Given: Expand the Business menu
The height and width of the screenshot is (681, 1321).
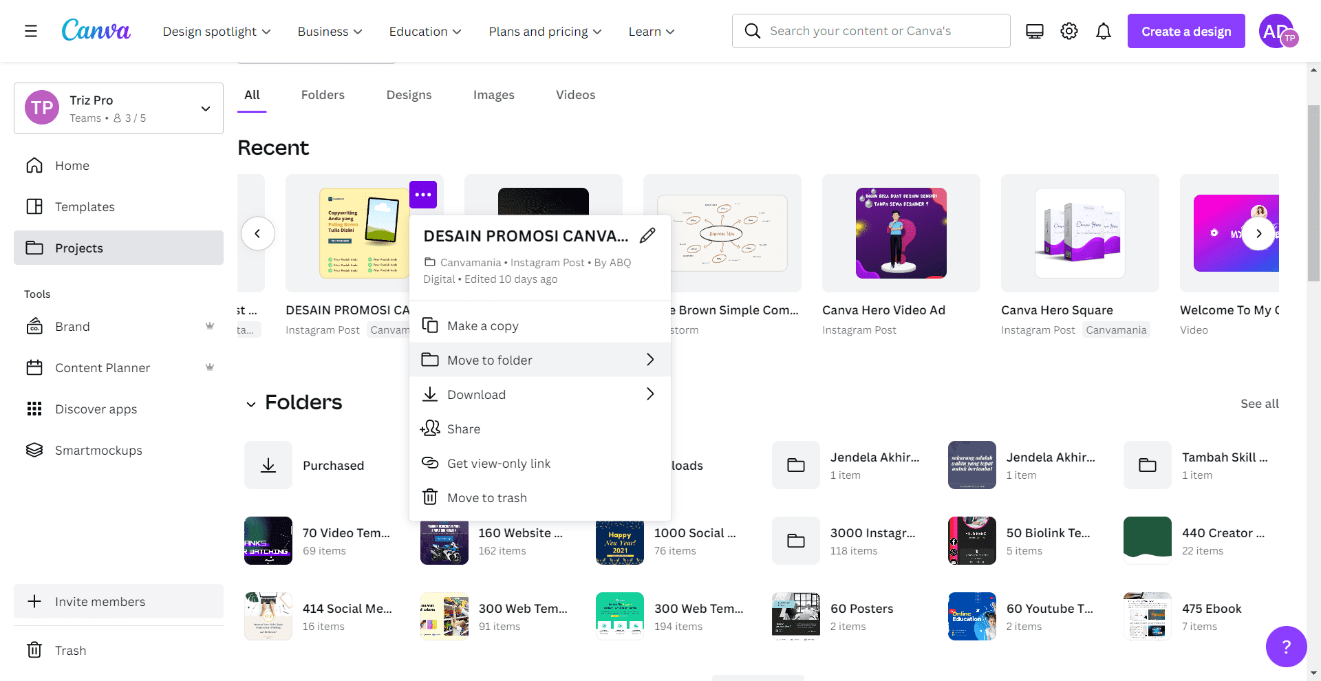Looking at the screenshot, I should click(x=330, y=32).
